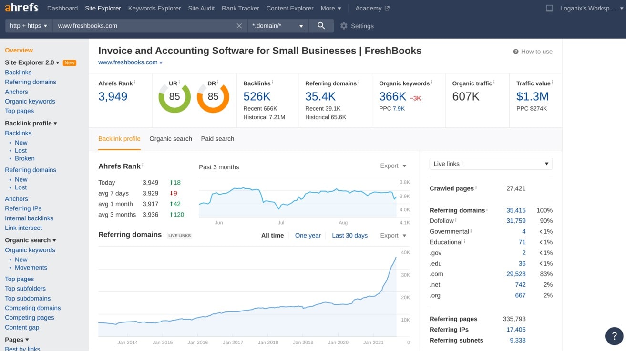
Task: Open the protocol http + https dropdown
Action: [x=29, y=26]
